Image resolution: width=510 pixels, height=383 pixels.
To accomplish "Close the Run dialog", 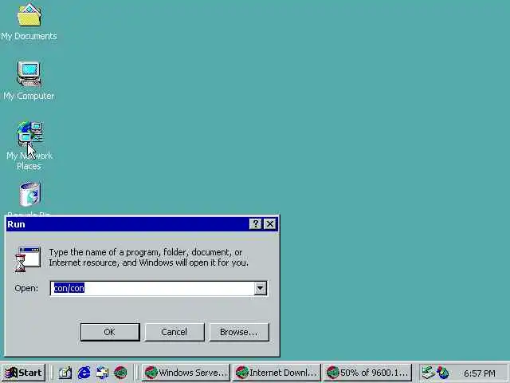I will click(x=270, y=223).
